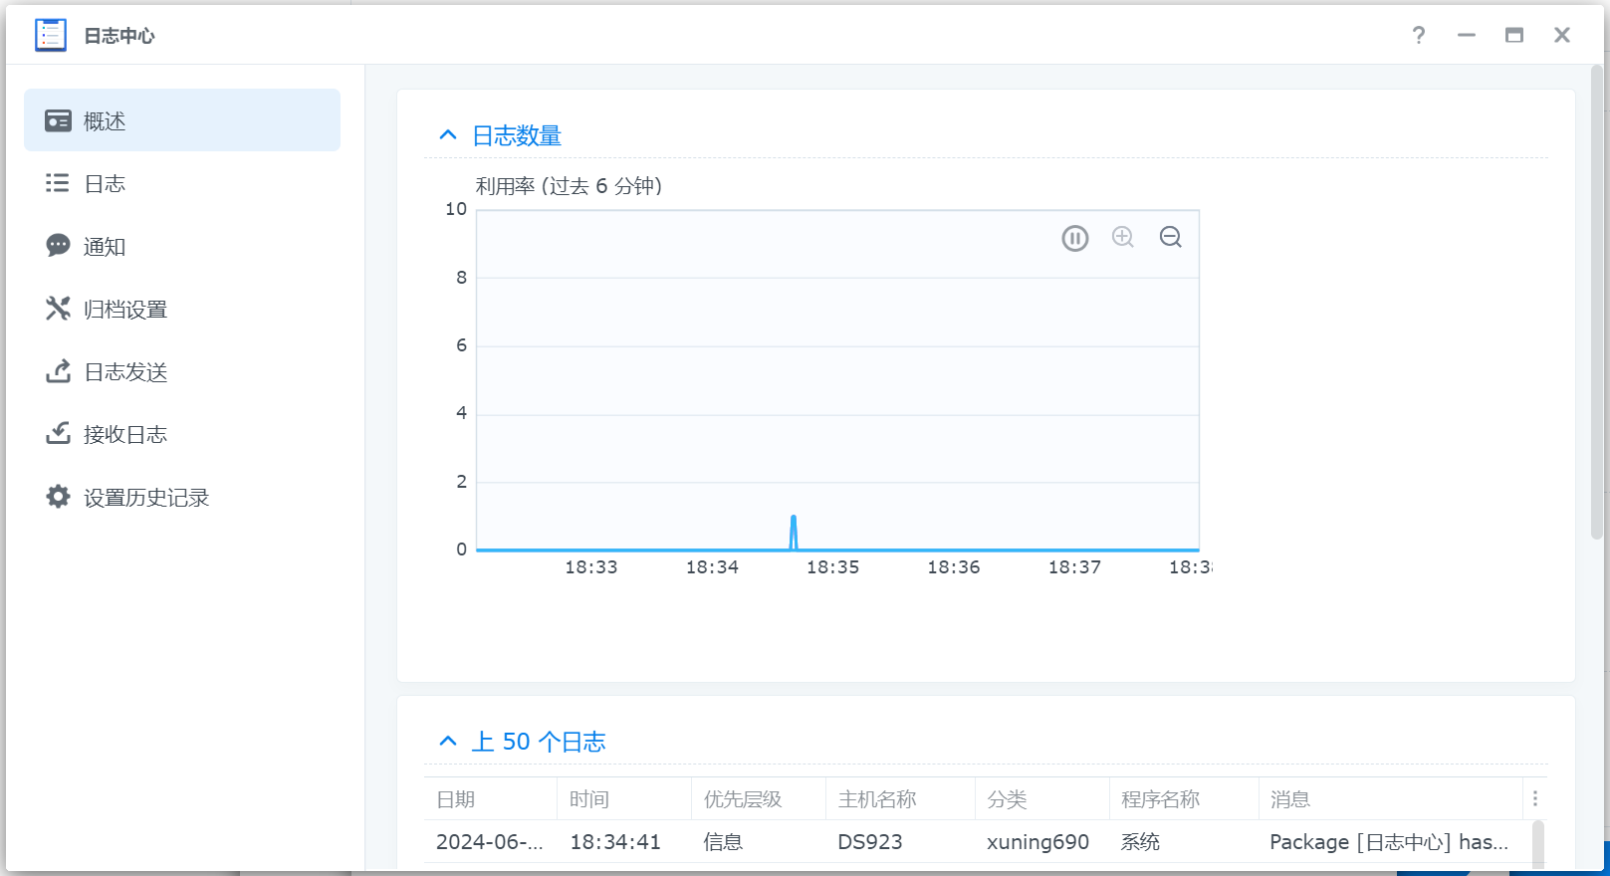Pause the log count chart
Image resolution: width=1610 pixels, height=876 pixels.
[1075, 238]
